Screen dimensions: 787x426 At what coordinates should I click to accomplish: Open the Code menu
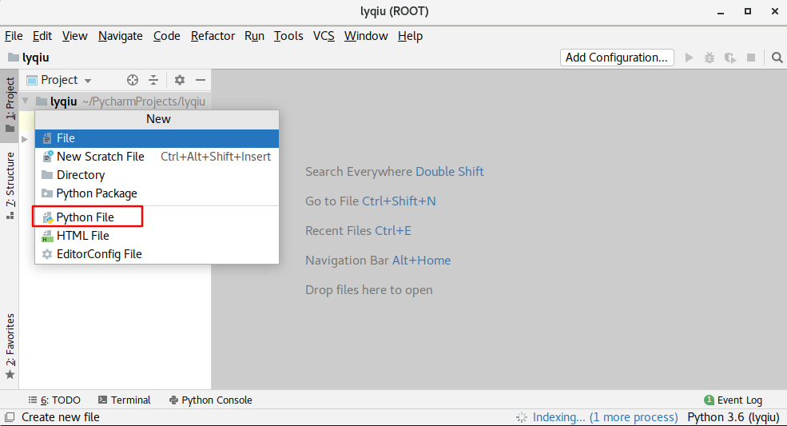[x=167, y=36]
